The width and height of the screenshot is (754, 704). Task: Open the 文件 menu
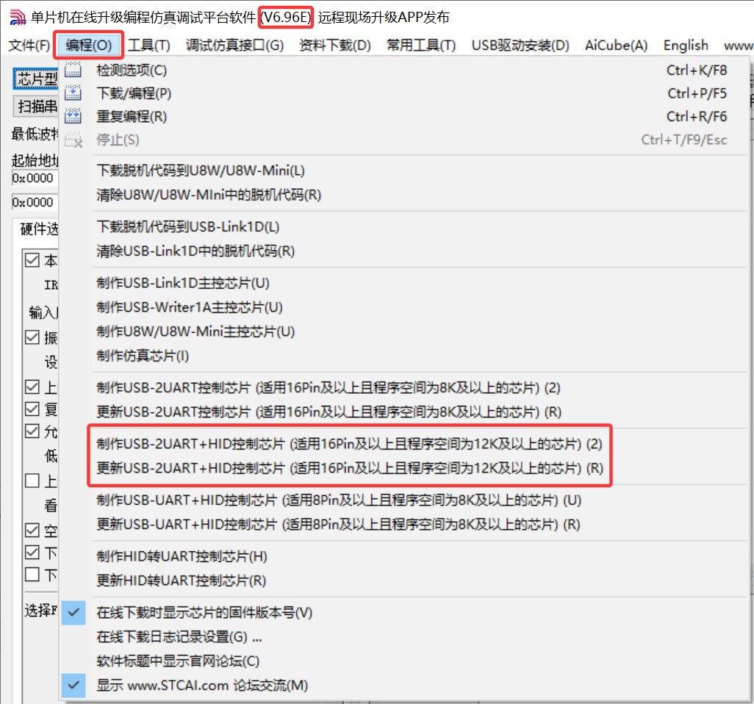[x=28, y=45]
